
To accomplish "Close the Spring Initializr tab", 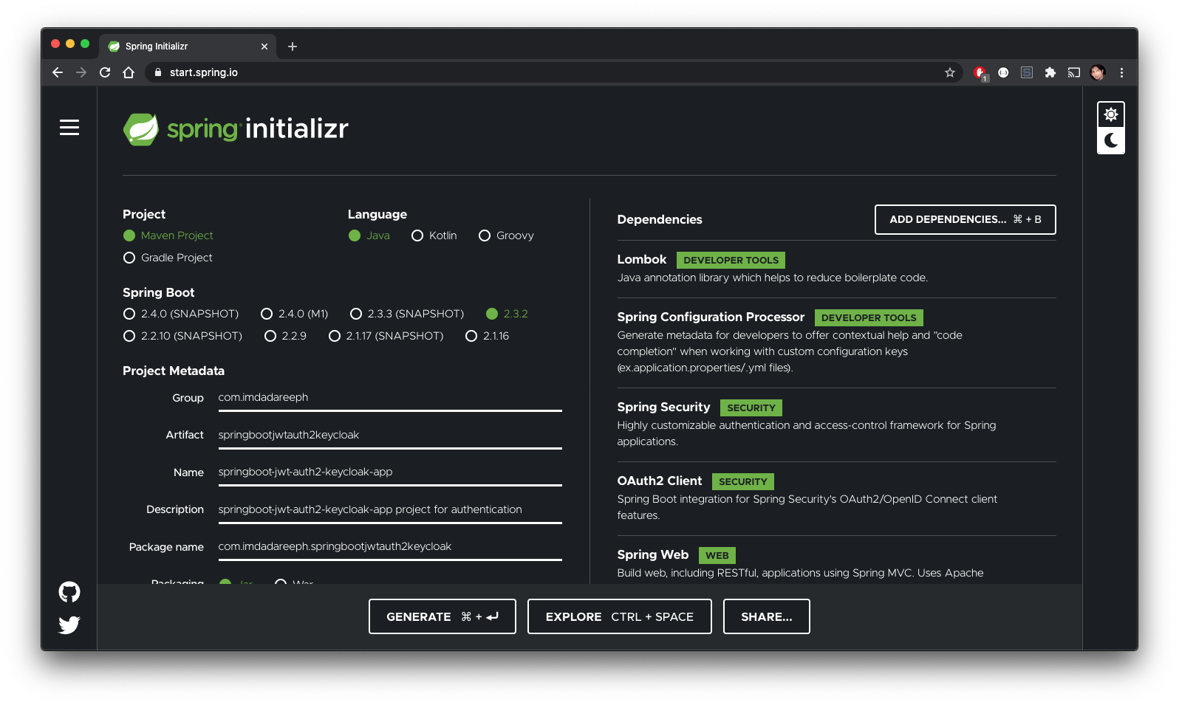I will coord(264,47).
